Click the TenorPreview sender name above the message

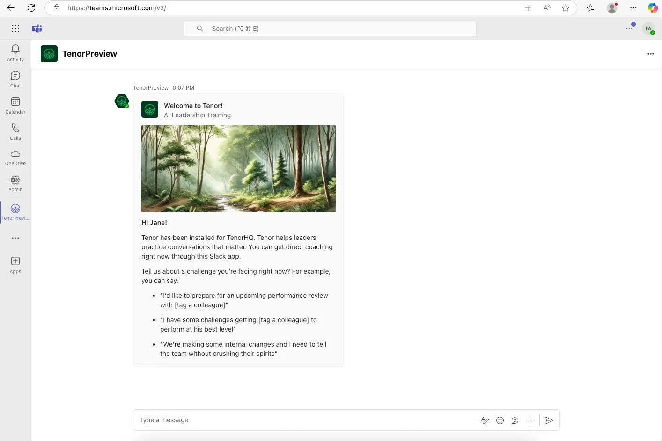point(151,88)
